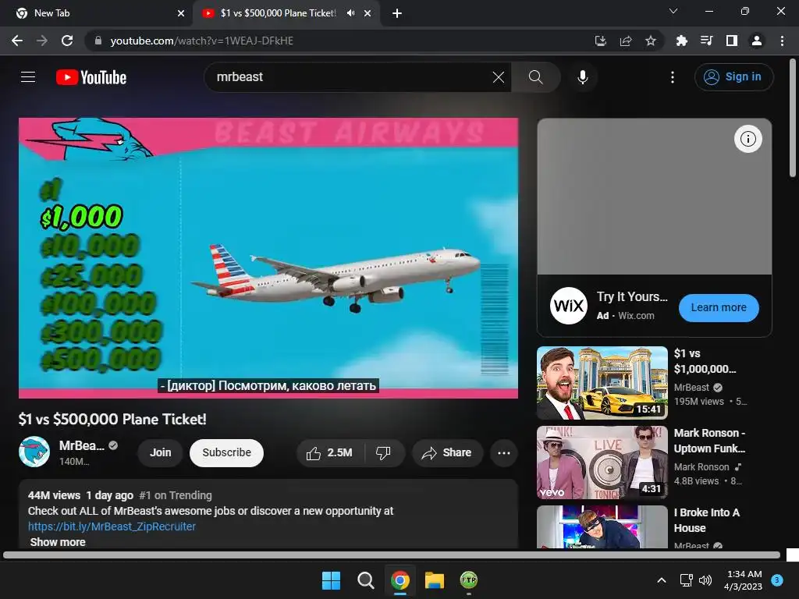Toggle the Chrome side panel icon

coord(732,41)
